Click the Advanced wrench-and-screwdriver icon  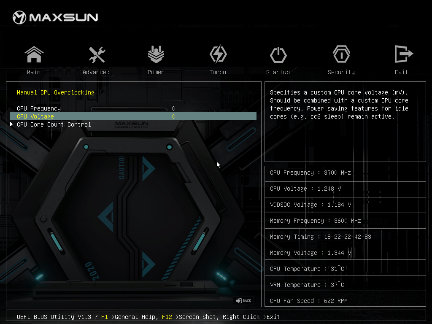coord(97,54)
